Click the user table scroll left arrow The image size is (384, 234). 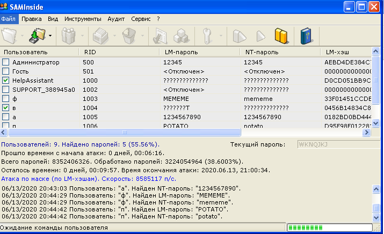pyautogui.click(x=3, y=133)
